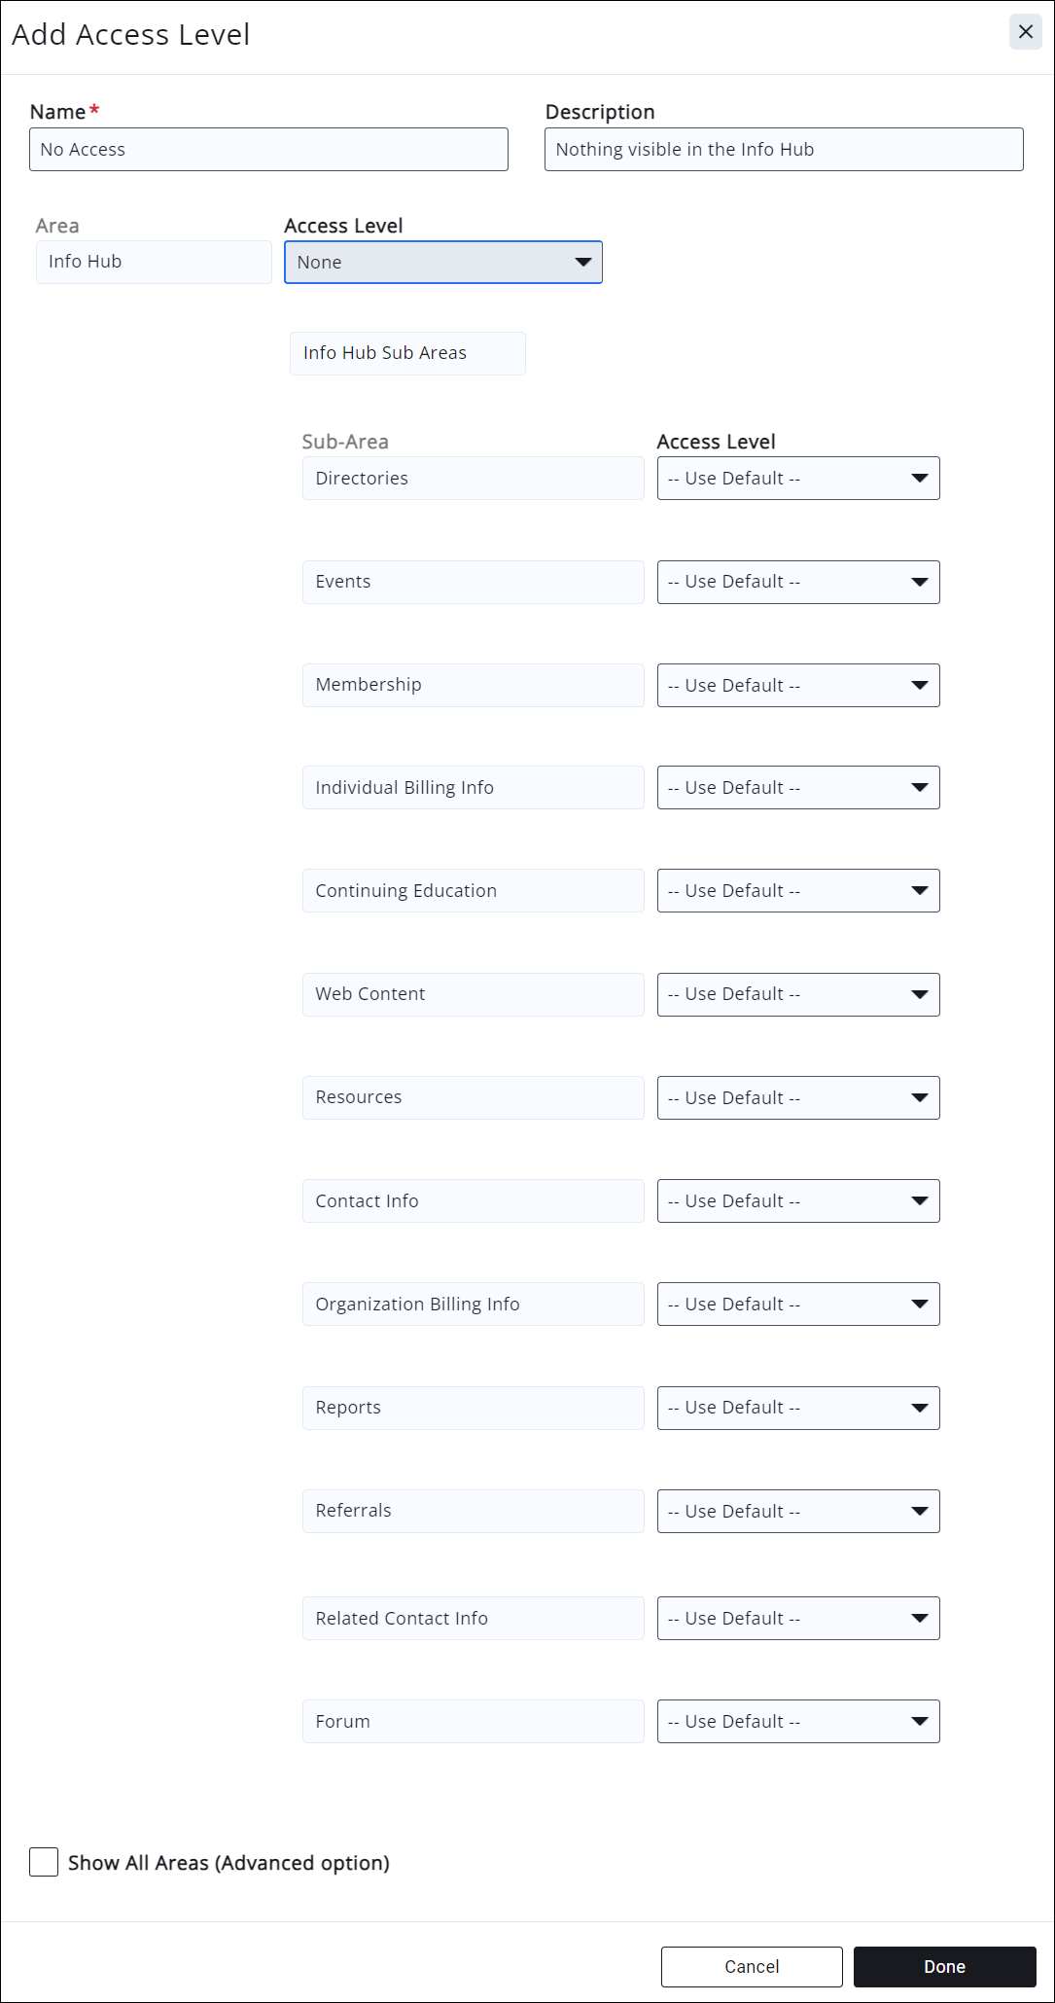Click the Name input field
The height and width of the screenshot is (2003, 1055).
coord(268,150)
